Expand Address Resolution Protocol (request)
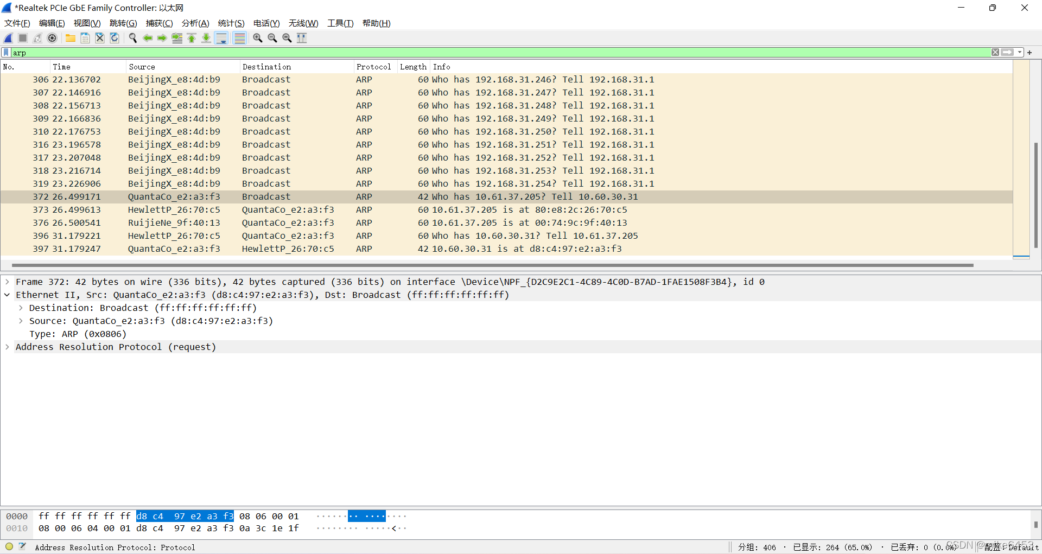Screen dimensions: 1042x554 tap(7, 347)
